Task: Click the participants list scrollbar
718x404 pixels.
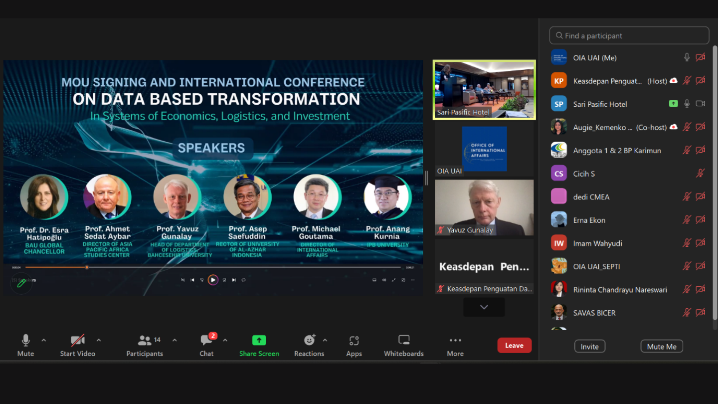Action: point(715,182)
